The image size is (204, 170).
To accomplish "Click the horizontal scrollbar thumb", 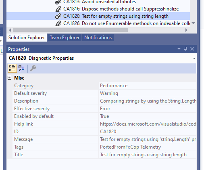I will [71, 30].
